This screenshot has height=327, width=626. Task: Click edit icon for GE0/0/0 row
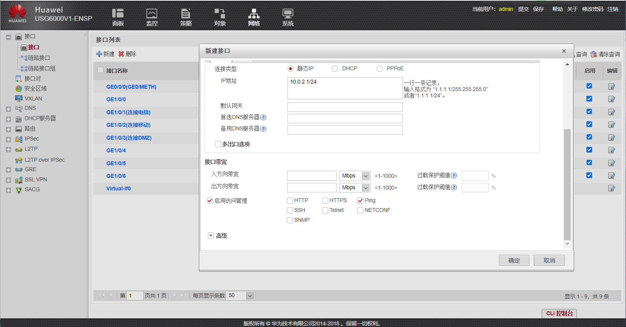coord(611,86)
